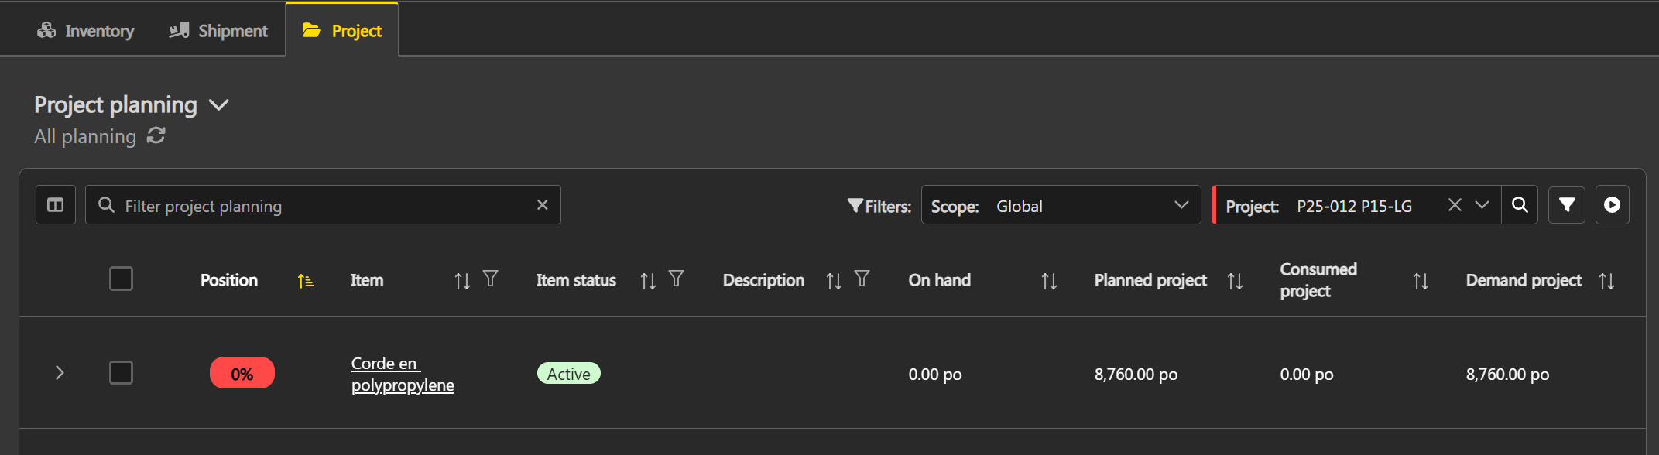Click the circular play run button
Image resolution: width=1659 pixels, height=455 pixels.
[1612, 205]
